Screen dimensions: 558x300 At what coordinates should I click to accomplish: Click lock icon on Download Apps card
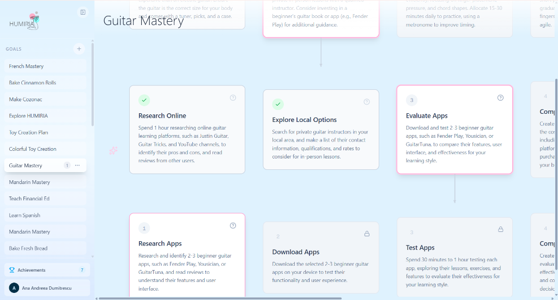[x=367, y=234]
